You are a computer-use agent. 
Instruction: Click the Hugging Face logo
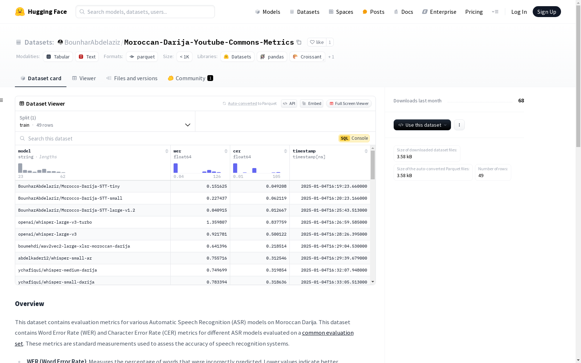tap(41, 12)
